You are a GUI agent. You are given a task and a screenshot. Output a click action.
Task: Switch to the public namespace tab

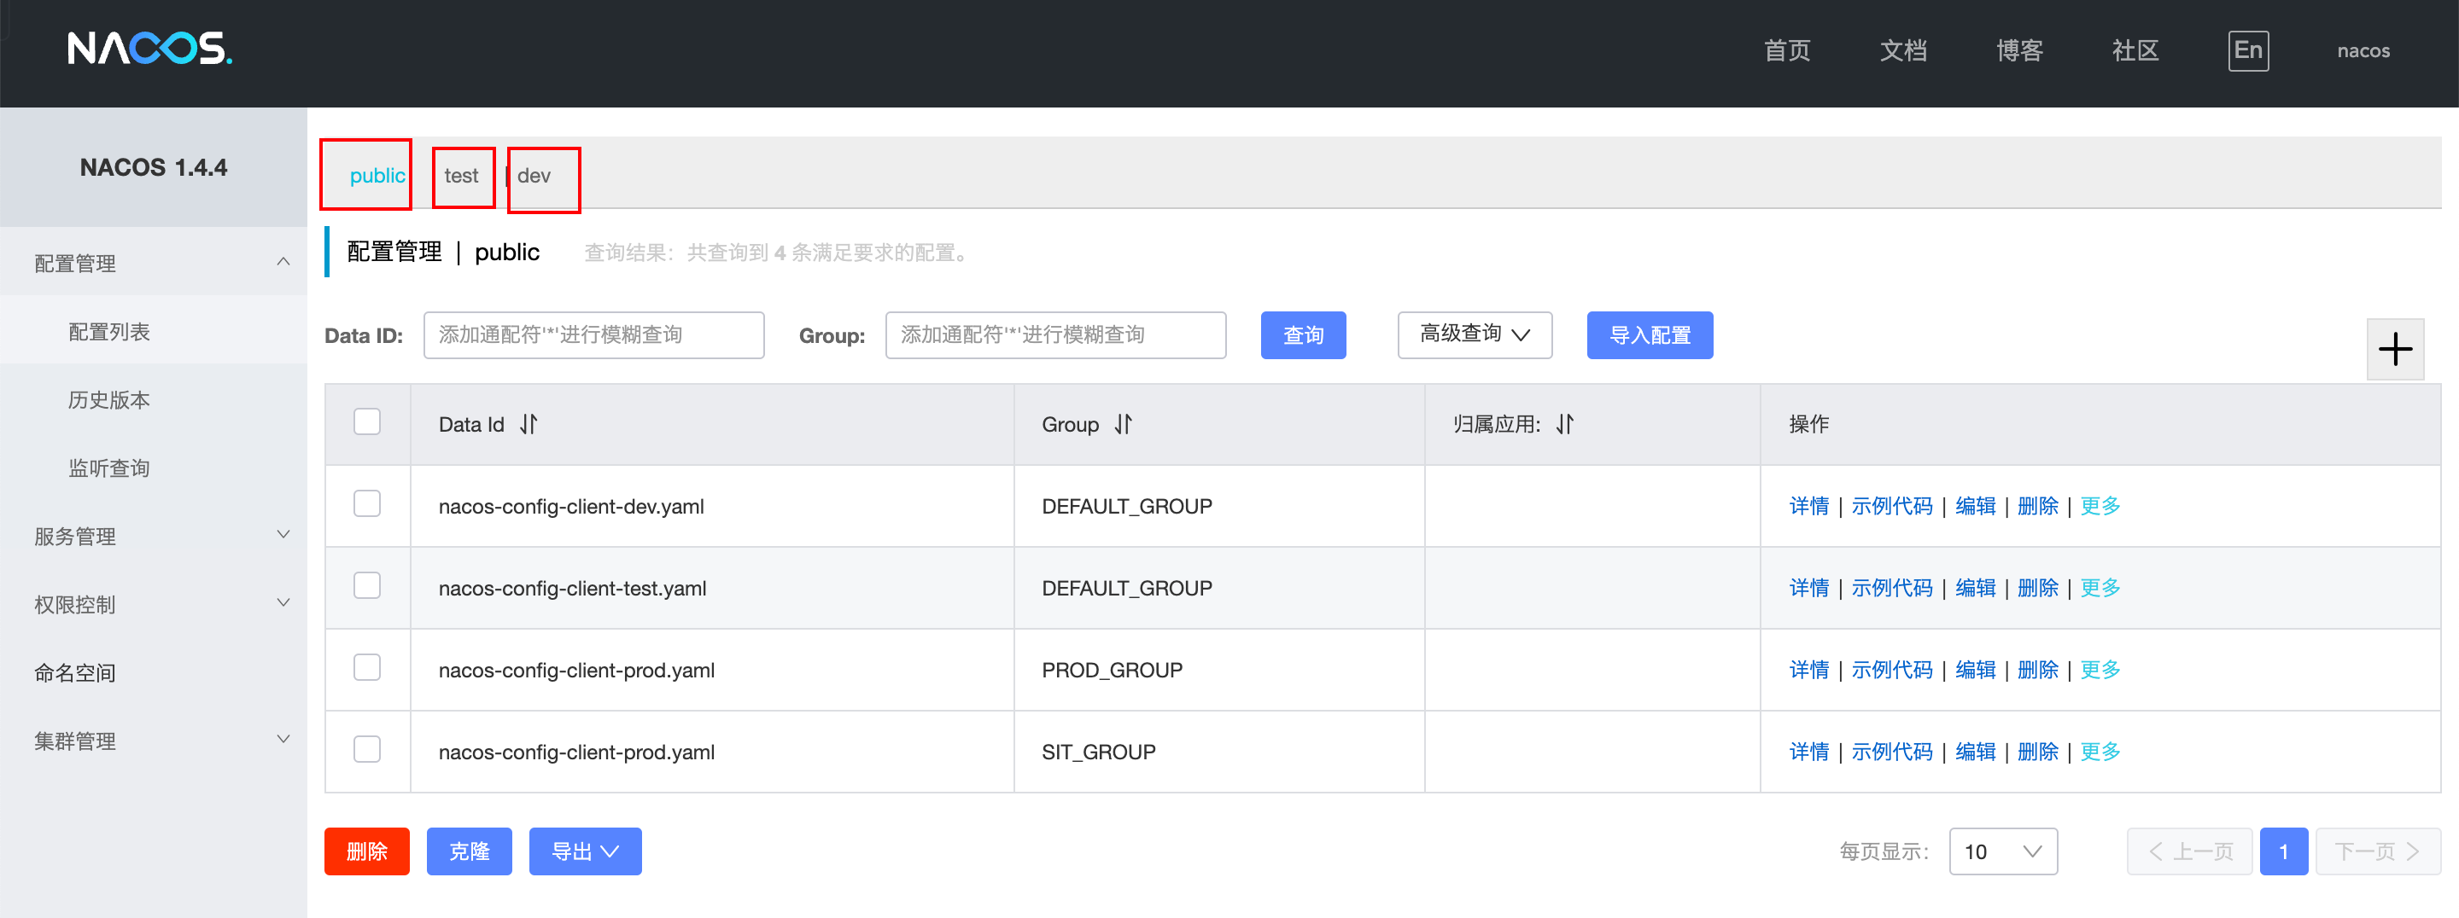(377, 176)
